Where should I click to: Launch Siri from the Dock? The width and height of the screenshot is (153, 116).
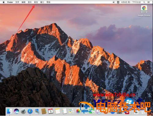[x=17, y=111]
